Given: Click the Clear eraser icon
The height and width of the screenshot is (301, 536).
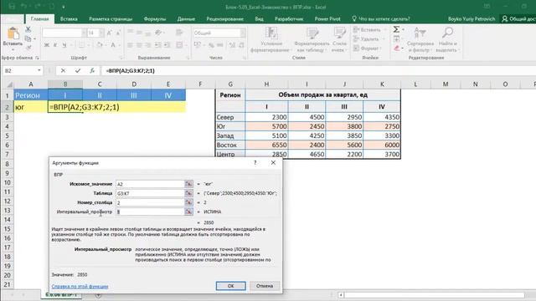Looking at the screenshot, I should point(396,48).
